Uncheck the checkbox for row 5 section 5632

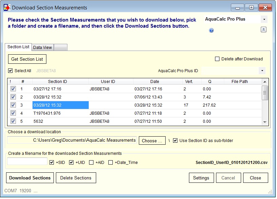coord(13,121)
